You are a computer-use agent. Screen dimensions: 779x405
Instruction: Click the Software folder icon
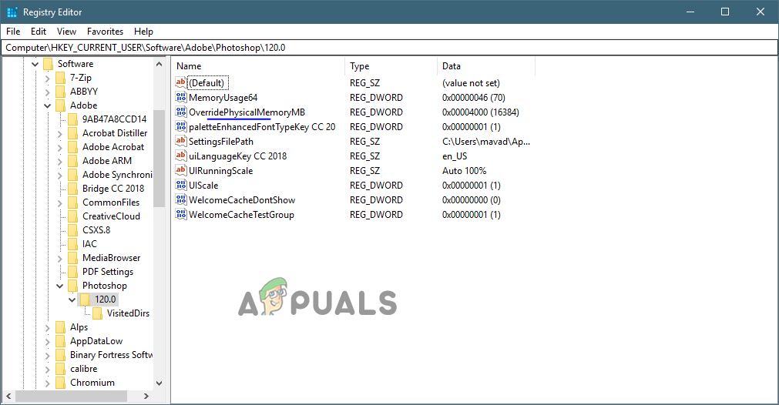(x=49, y=64)
